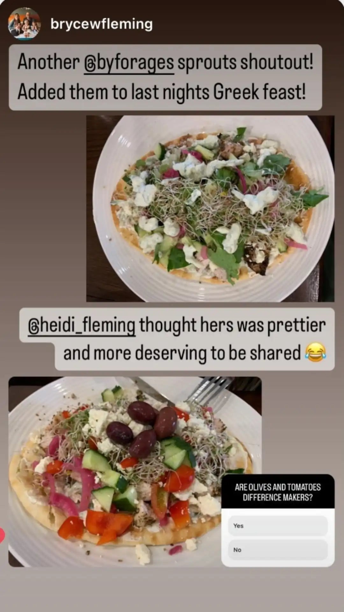344x612 pixels.
Task: Tap the laughing crying emoji
Action: (316, 353)
